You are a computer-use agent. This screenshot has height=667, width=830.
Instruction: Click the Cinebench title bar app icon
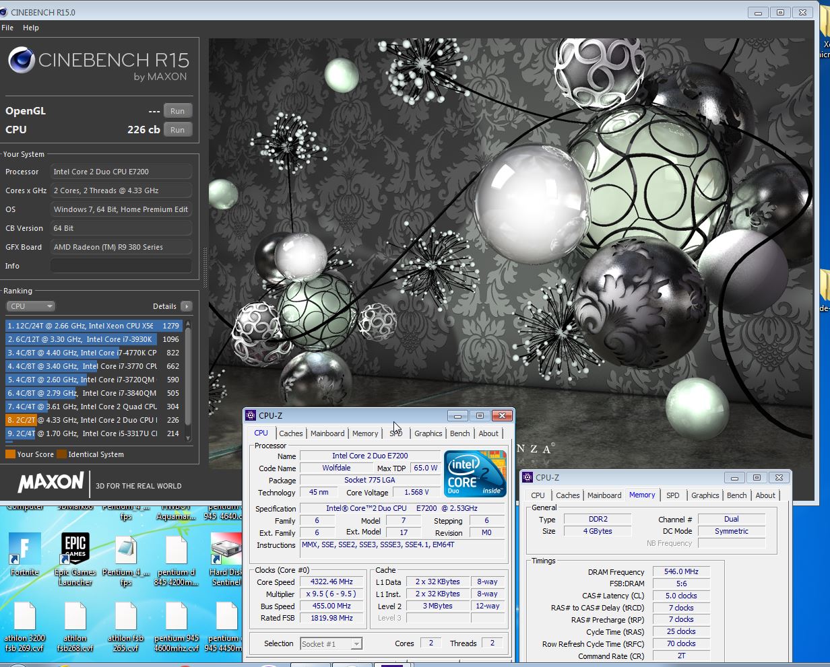pos(5,11)
